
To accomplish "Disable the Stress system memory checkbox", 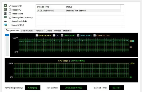I will [10, 17].
